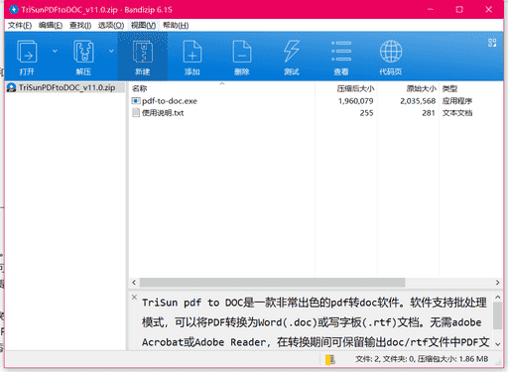
Task: Click the pdf-to-doc.exe application icon
Action: pyautogui.click(x=136, y=101)
